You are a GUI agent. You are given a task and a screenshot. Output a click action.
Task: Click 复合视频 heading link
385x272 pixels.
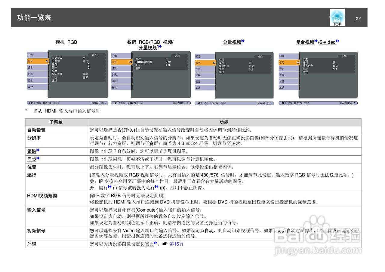(x=305, y=42)
